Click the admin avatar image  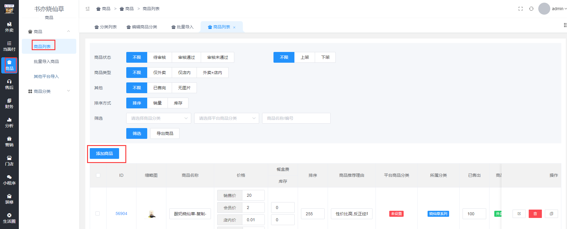(544, 9)
